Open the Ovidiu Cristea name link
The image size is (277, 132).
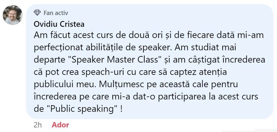pyautogui.click(x=59, y=24)
